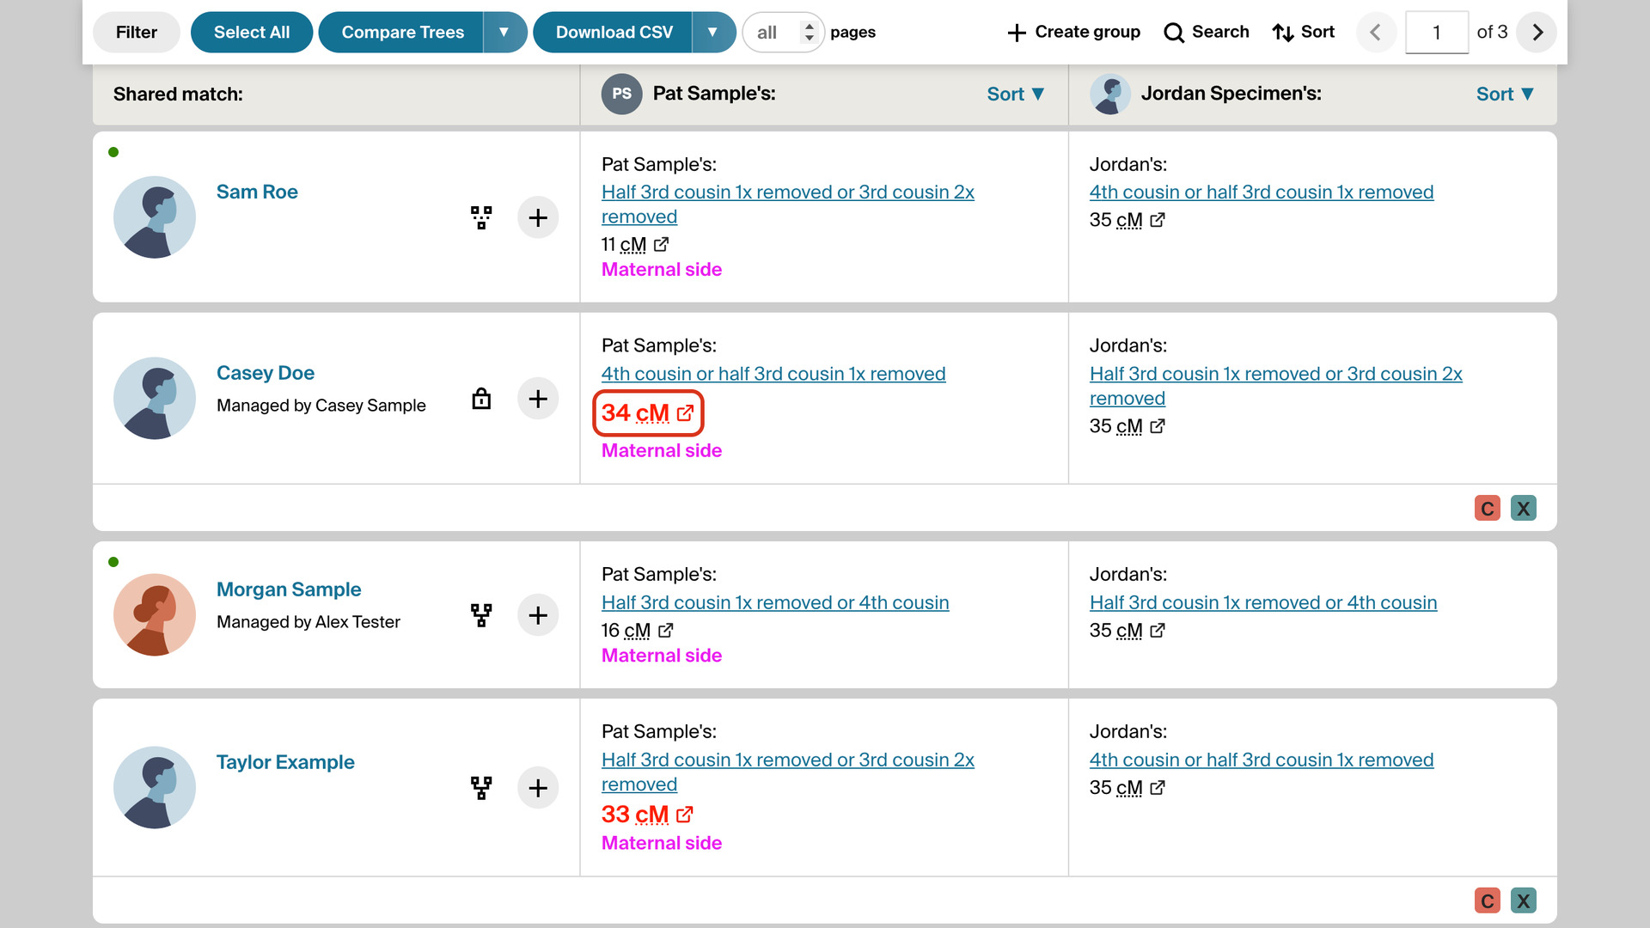Click the Filter button
This screenshot has height=928, width=1650.
click(x=137, y=33)
